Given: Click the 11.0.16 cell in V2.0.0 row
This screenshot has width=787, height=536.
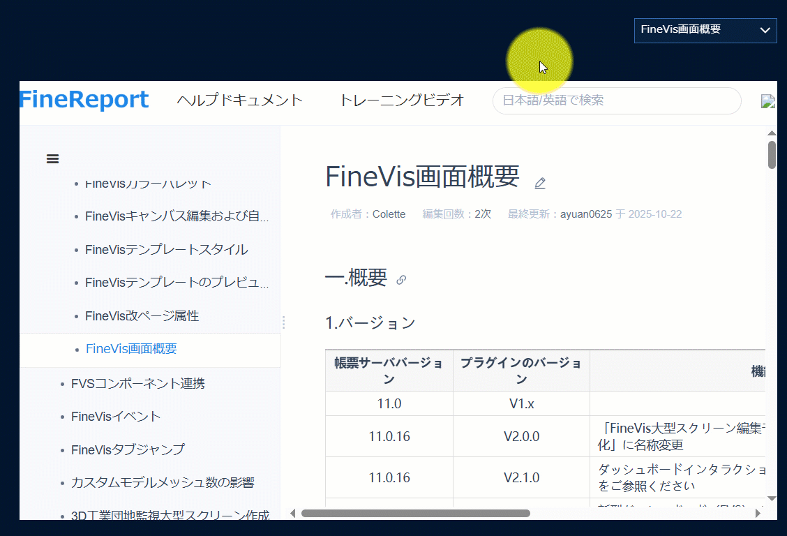Looking at the screenshot, I should [389, 437].
